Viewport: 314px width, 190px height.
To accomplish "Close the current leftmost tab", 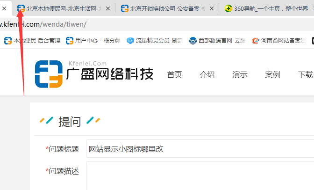I will (x=4, y=8).
